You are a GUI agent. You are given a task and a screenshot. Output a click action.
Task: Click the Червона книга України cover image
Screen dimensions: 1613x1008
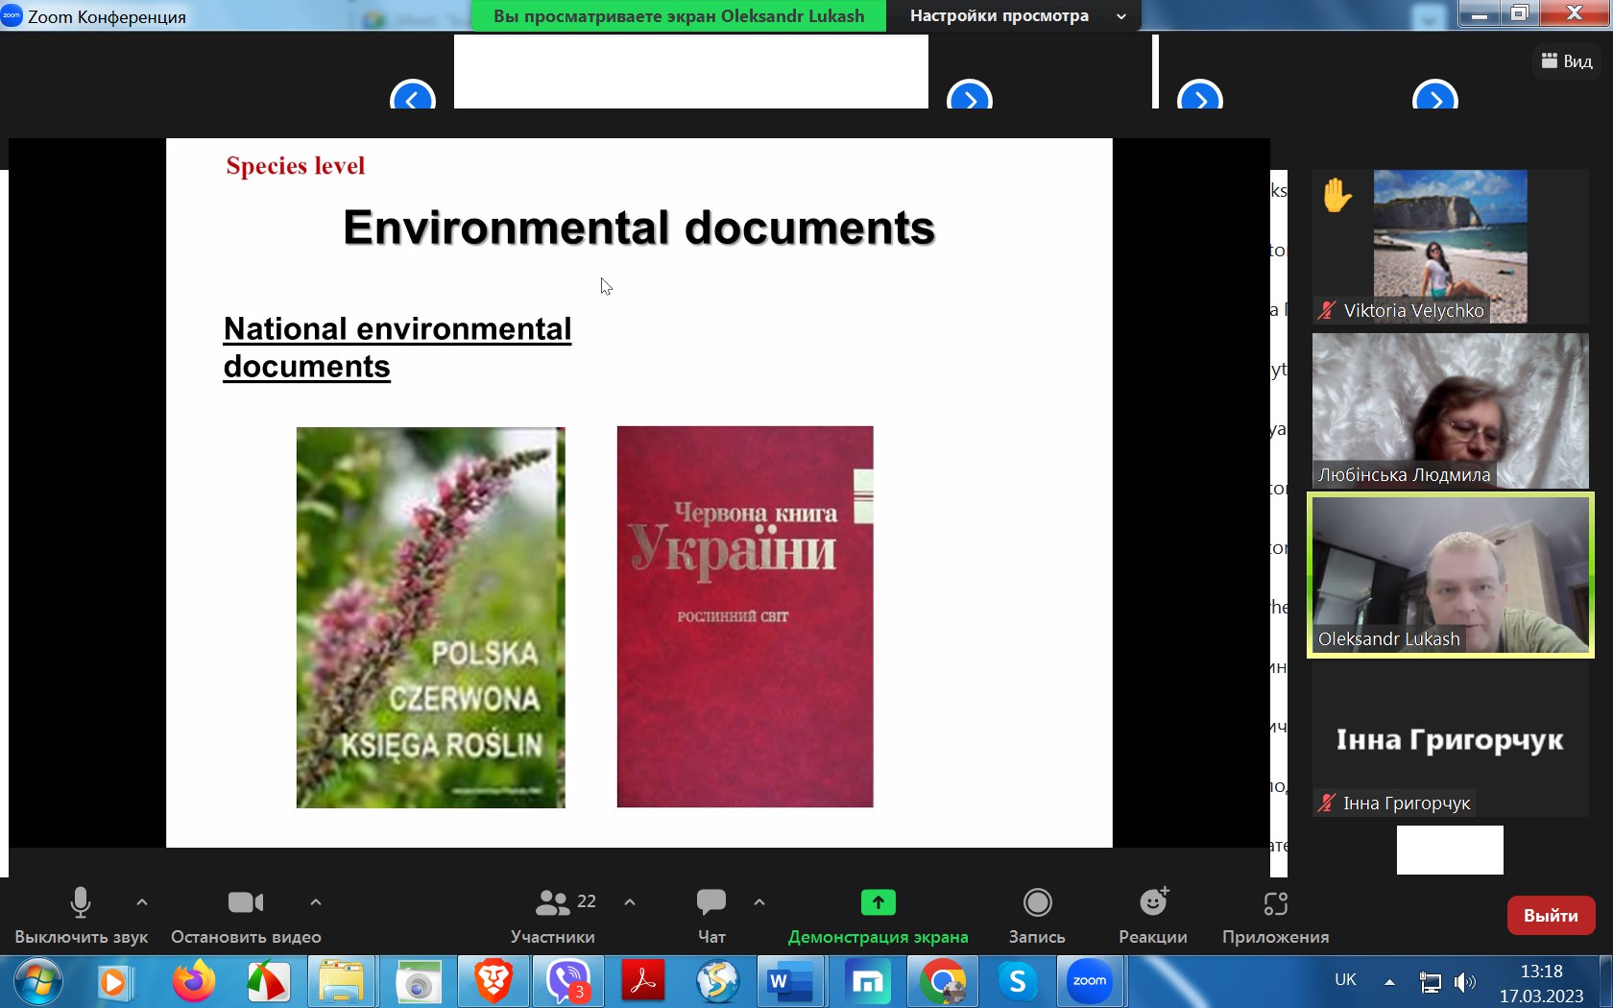pyautogui.click(x=745, y=616)
